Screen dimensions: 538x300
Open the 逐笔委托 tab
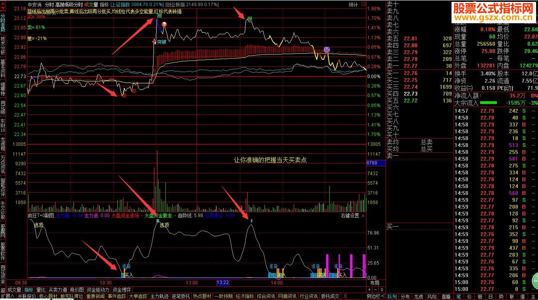181,296
